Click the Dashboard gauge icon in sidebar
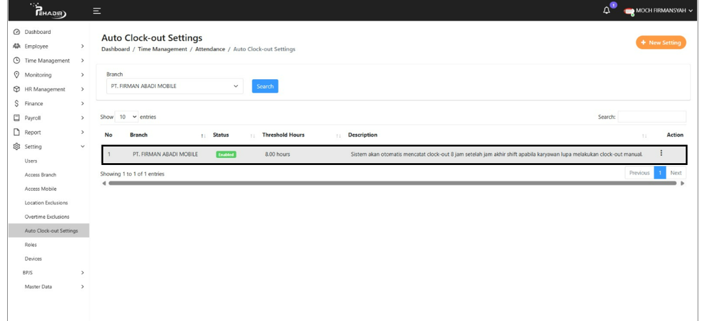 tap(17, 32)
